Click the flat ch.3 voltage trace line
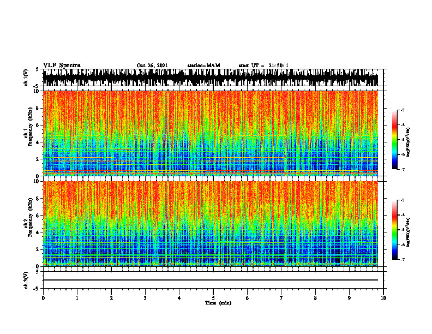The height and width of the screenshot is (334, 432). [x=211, y=280]
